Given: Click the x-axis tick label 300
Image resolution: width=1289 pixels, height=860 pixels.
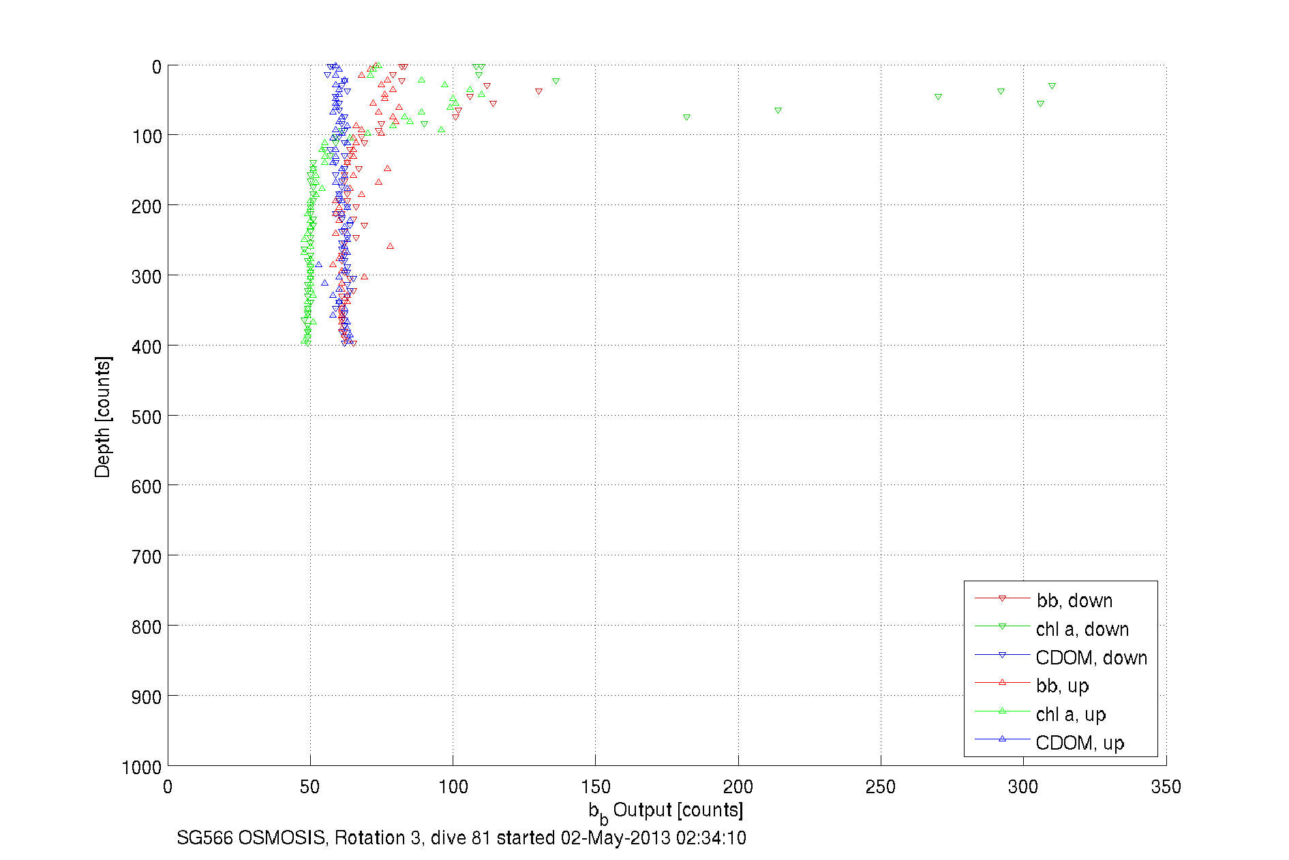Looking at the screenshot, I should coord(1022,787).
